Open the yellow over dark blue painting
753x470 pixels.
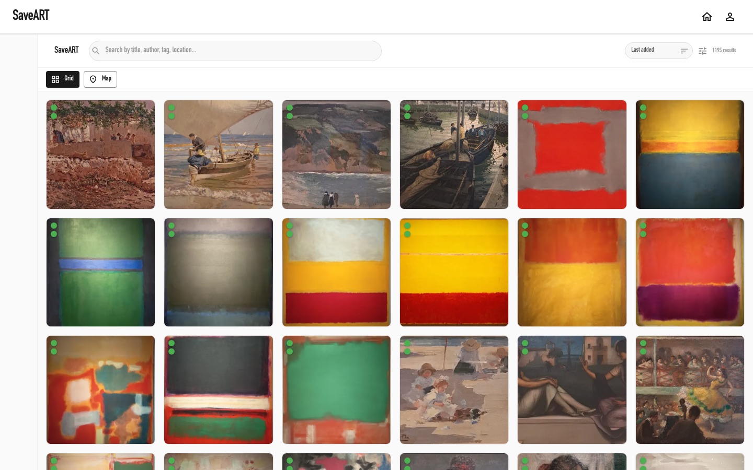[x=690, y=155]
